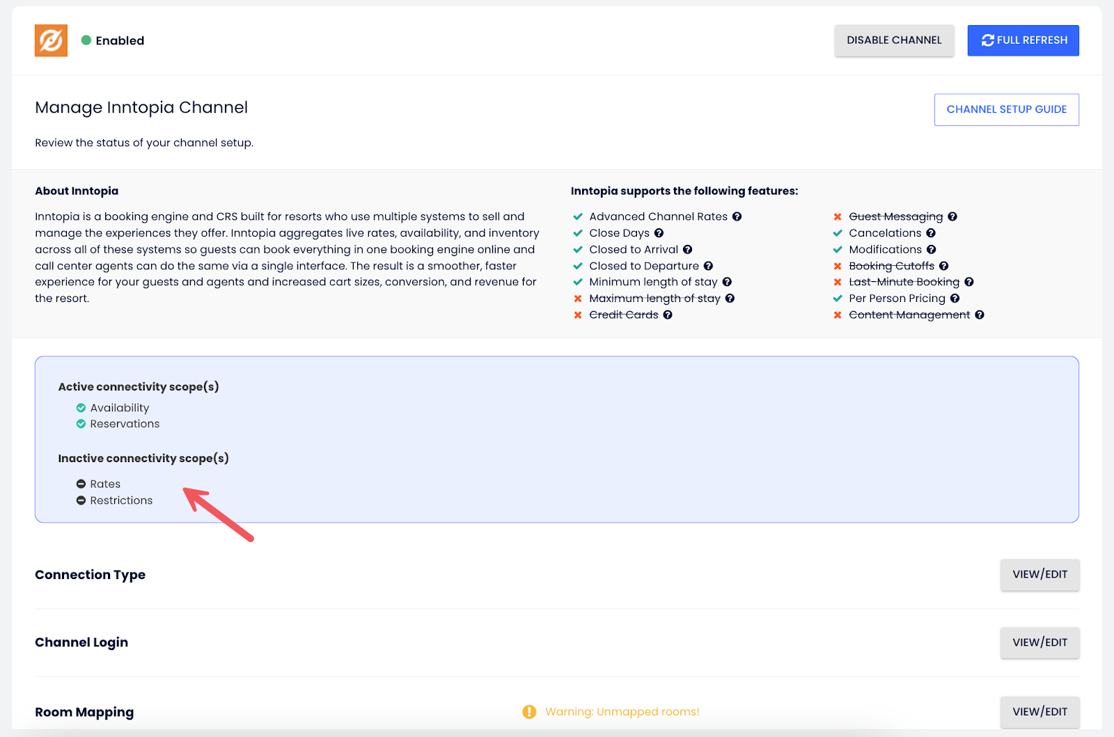Open help icon for Last-Minute Booking
1114x737 pixels.
(969, 282)
